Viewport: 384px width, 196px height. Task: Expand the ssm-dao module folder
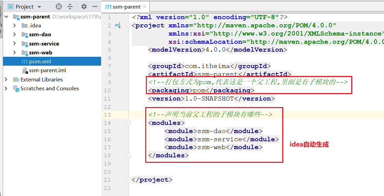click(14, 35)
